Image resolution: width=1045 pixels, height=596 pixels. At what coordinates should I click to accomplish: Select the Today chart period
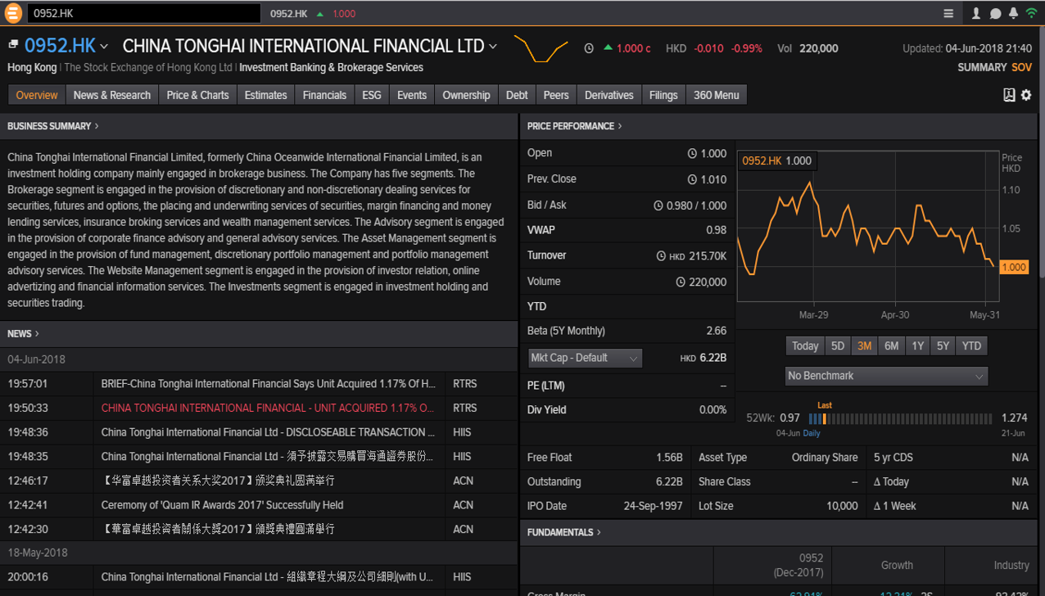pos(805,345)
